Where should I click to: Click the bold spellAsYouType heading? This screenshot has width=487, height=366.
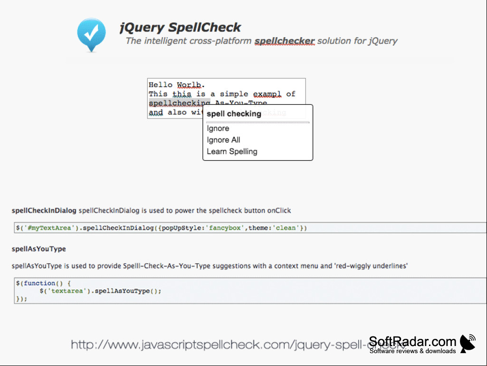[x=39, y=249]
